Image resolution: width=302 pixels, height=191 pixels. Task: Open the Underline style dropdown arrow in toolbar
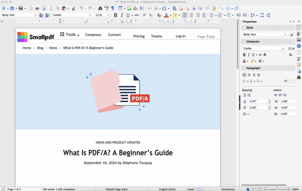tap(132, 15)
